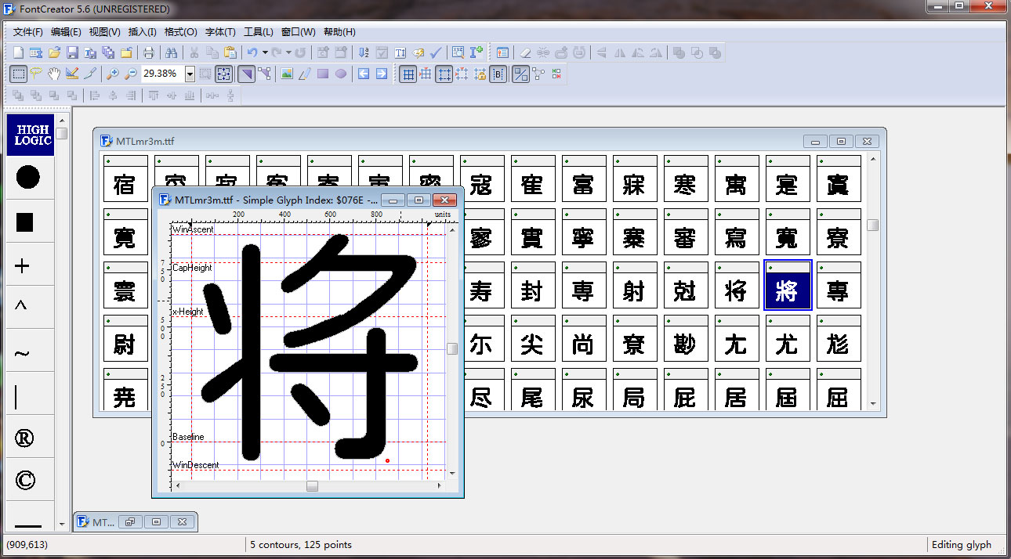
Task: Click the Find binoculars icon
Action: (x=171, y=52)
